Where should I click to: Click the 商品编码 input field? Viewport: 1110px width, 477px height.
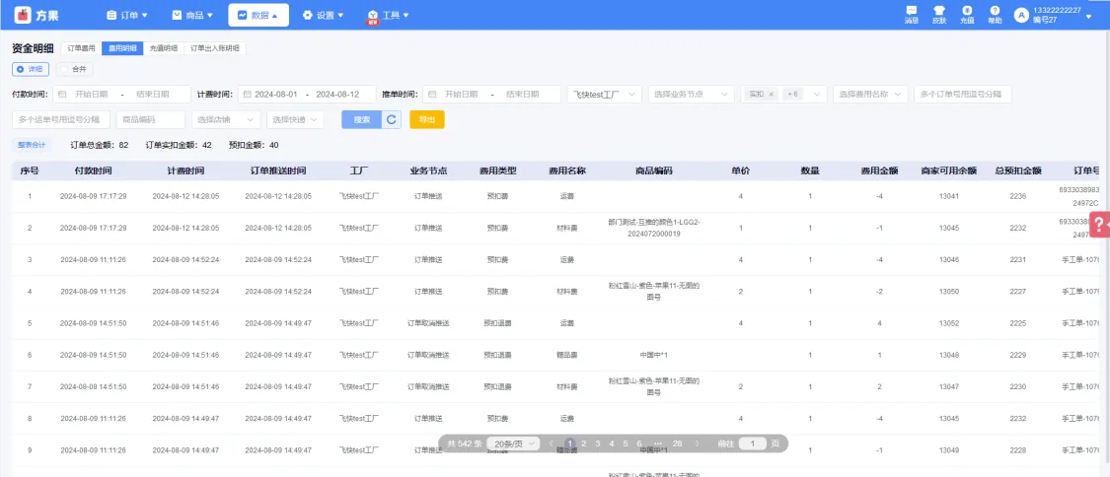click(151, 119)
